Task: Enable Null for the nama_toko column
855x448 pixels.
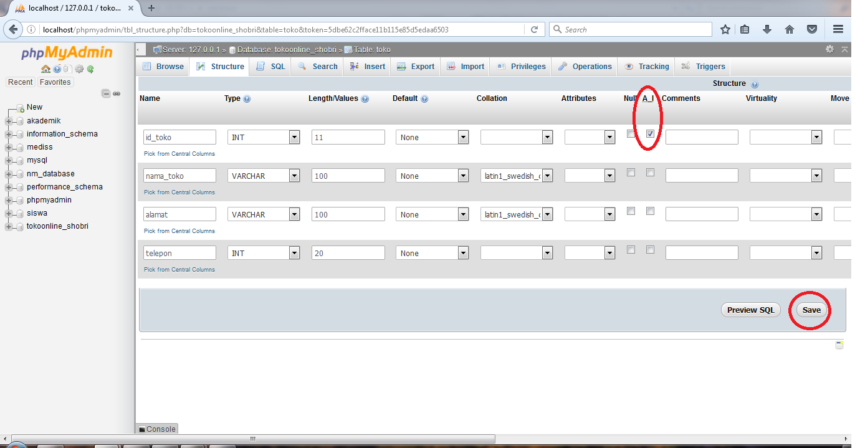Action: (x=631, y=172)
